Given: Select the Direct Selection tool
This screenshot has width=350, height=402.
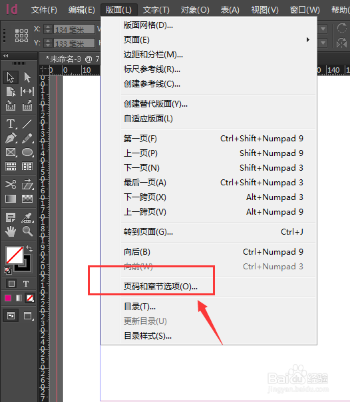Looking at the screenshot, I should 27,77.
